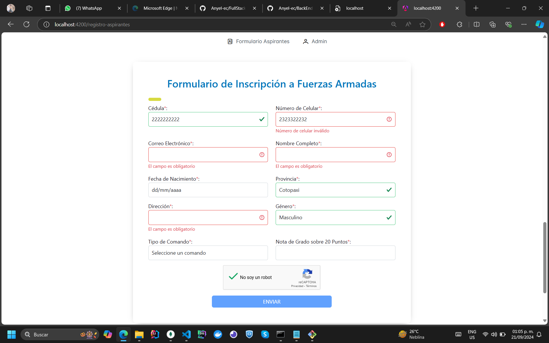Viewport: 549px width, 343px height.
Task: Click error icon in Número de Celular field
Action: pos(389,119)
